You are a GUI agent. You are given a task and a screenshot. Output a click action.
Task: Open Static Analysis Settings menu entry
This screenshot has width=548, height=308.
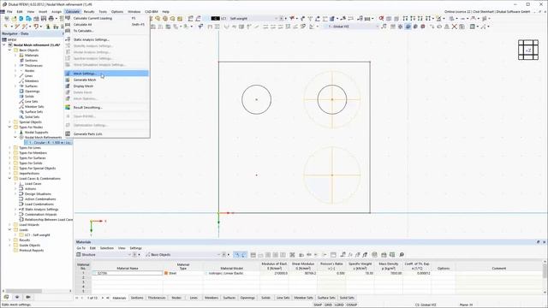click(x=106, y=39)
